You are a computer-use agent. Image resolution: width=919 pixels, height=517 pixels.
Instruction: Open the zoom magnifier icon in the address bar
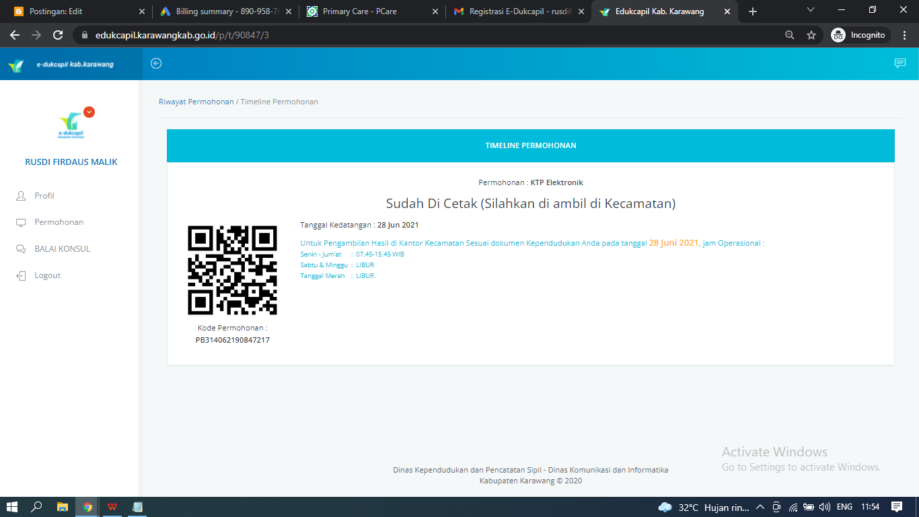[x=790, y=35]
